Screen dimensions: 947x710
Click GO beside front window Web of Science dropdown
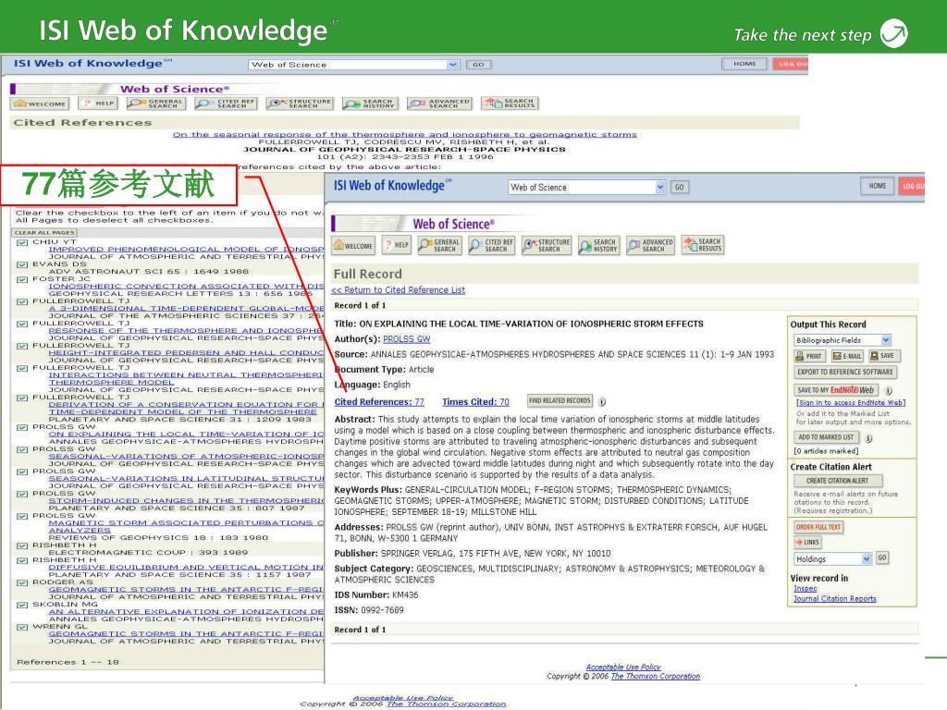[680, 188]
